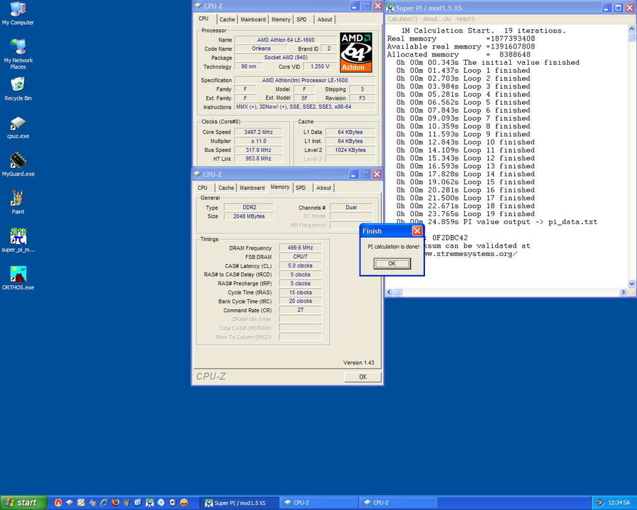The height and width of the screenshot is (510, 637).
Task: Click the HT Link value '953.8 MHz'
Action: pos(258,159)
